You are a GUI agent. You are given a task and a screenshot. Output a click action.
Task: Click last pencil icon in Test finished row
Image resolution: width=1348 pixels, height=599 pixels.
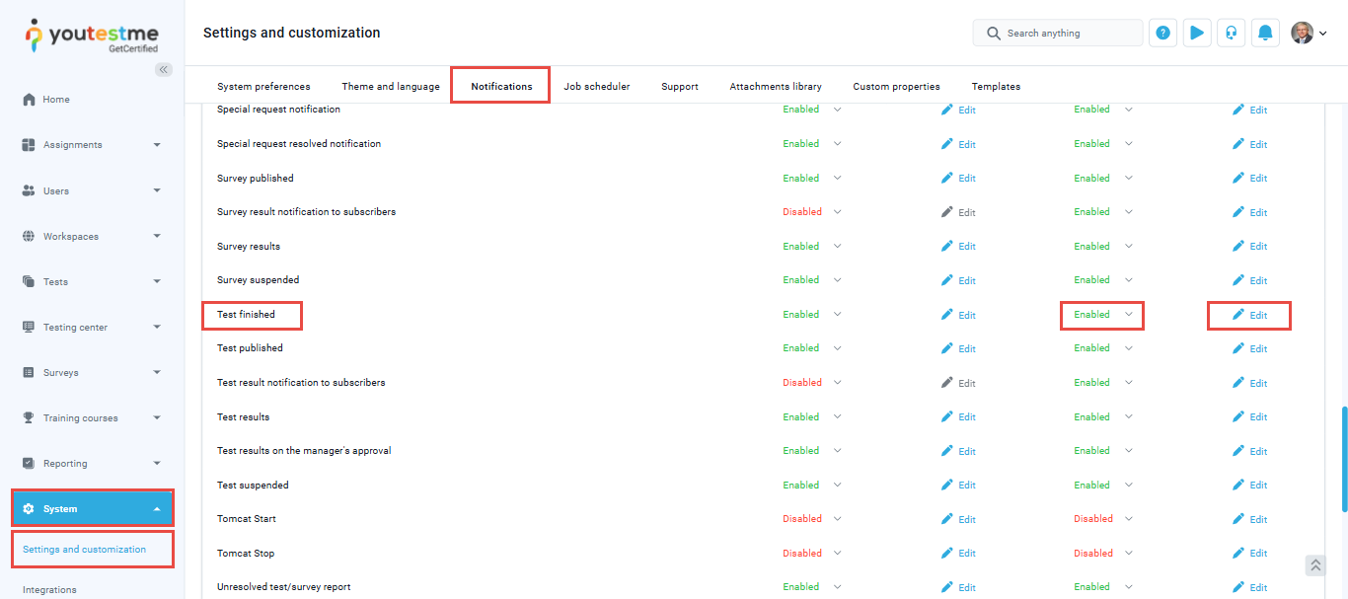(1238, 314)
